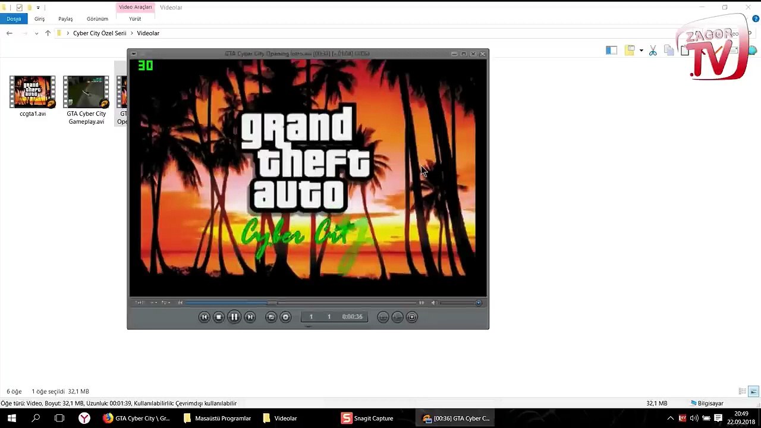The image size is (761, 428).
Task: Click the yellow folder options icon
Action: 629,51
